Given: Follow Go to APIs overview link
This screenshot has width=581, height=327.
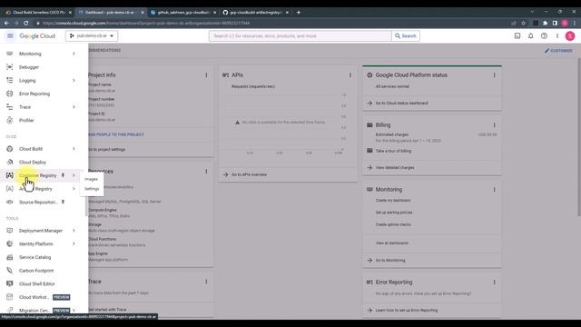Looking at the screenshot, I should coord(249,174).
